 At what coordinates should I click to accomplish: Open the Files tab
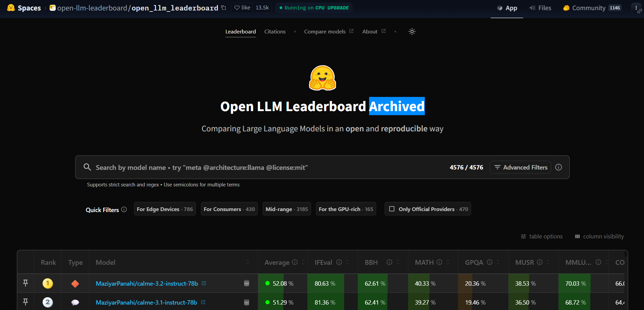coord(540,8)
